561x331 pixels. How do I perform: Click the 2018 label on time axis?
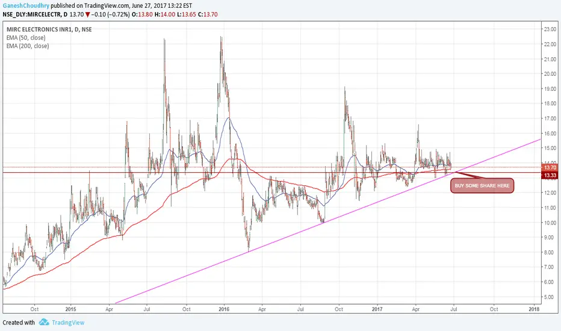[x=534, y=309]
